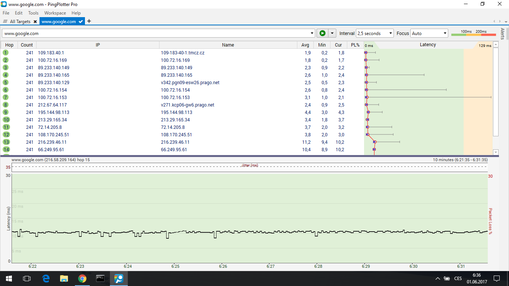509x286 pixels.
Task: Click the PL% column header
Action: click(x=355, y=45)
